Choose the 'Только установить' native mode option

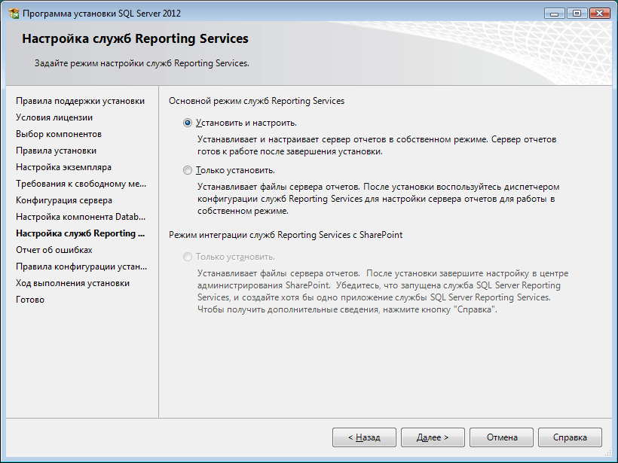[188, 171]
